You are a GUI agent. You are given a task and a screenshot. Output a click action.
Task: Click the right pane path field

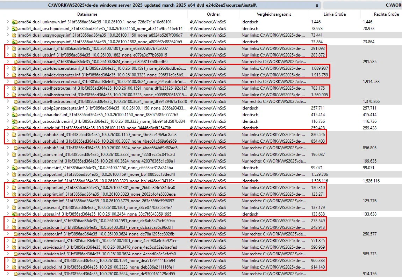362,5
